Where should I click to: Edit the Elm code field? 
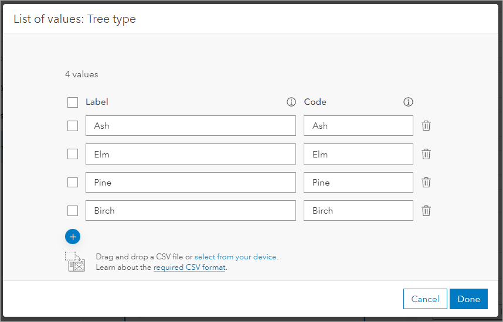(x=358, y=154)
